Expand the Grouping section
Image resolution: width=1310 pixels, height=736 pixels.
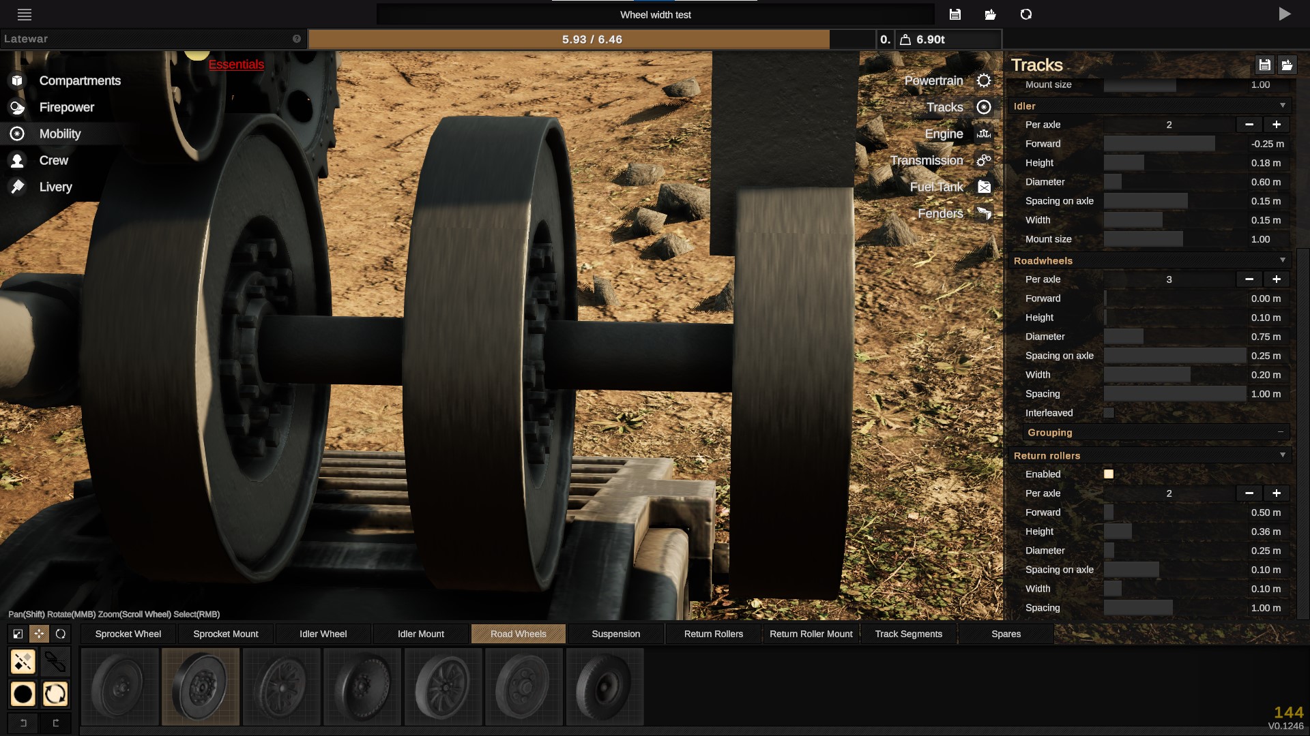pyautogui.click(x=1281, y=432)
